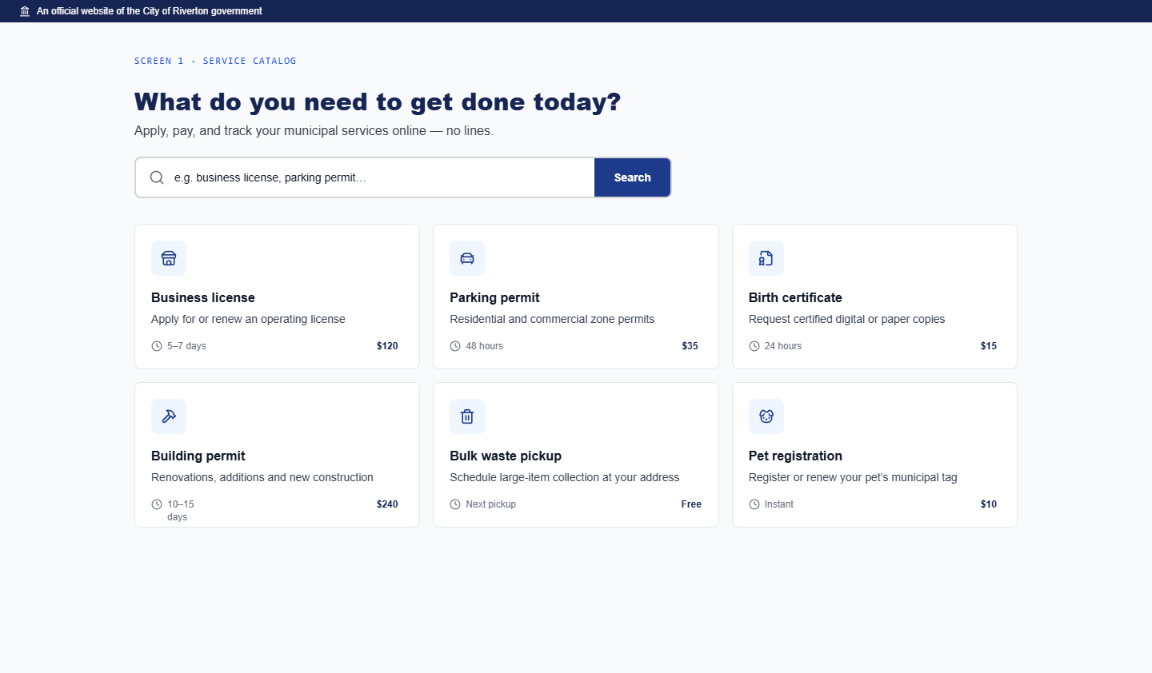This screenshot has height=673, width=1152.
Task: Click the $240 price on Building permit
Action: pyautogui.click(x=387, y=504)
